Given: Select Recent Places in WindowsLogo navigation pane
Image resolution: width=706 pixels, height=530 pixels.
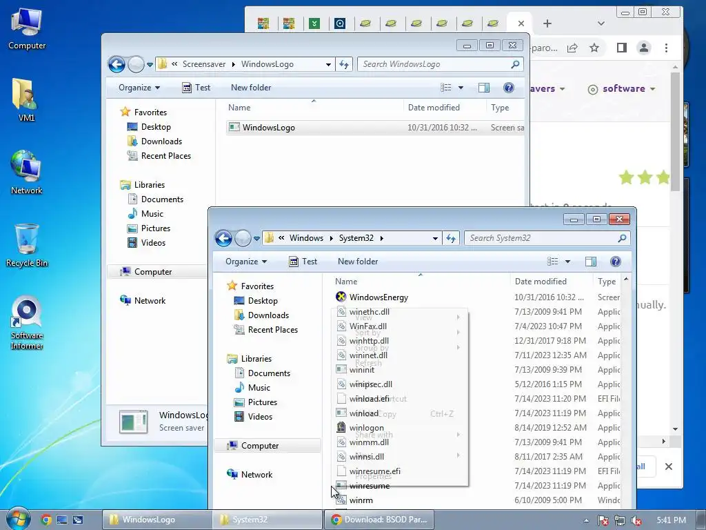Looking at the screenshot, I should click(165, 155).
